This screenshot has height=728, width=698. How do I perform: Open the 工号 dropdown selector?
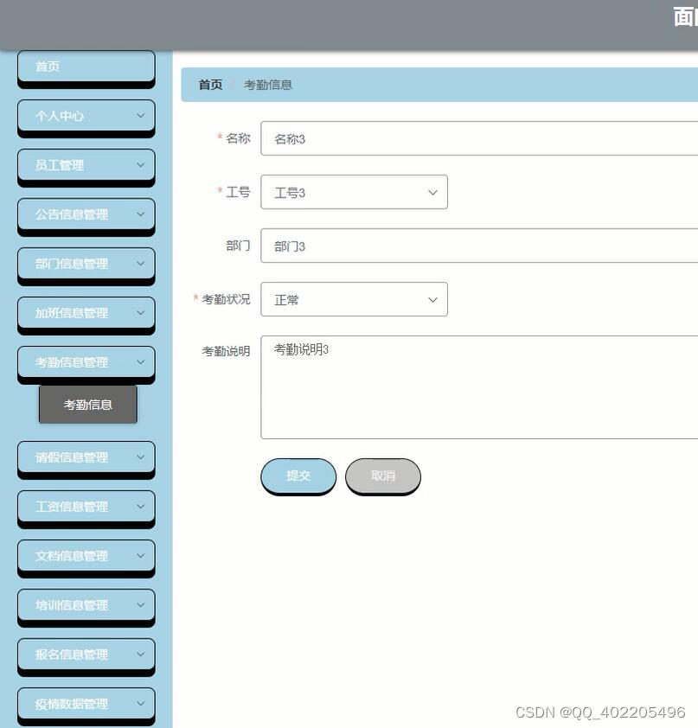[x=354, y=191]
